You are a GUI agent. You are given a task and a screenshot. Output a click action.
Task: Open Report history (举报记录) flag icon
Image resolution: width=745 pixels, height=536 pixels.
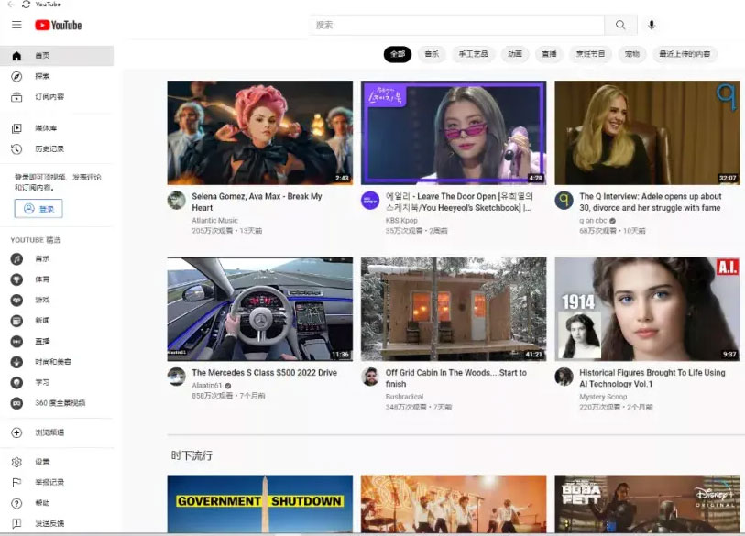pos(16,482)
